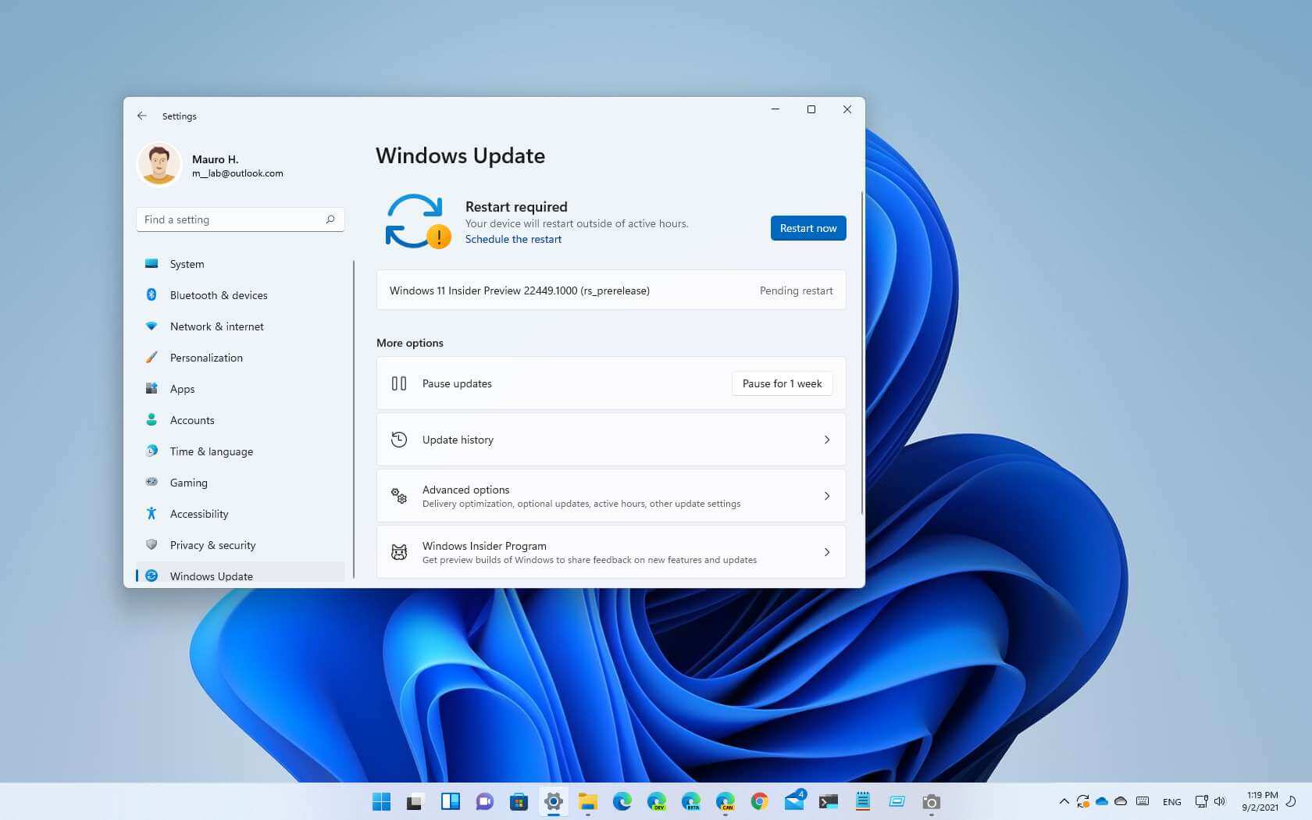Click Pause for 1 week button
This screenshot has height=820, width=1312.
pos(782,383)
